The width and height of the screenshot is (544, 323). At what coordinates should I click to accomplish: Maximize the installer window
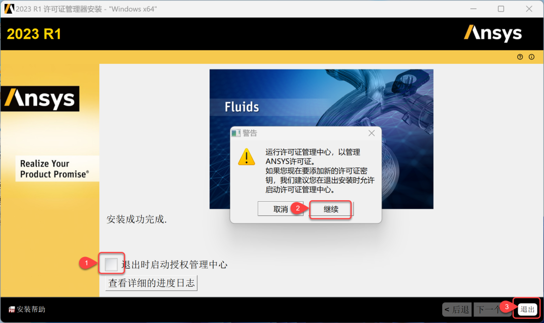501,9
